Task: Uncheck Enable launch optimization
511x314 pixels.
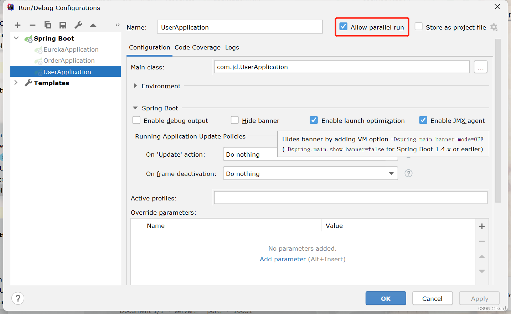Action: (x=314, y=120)
